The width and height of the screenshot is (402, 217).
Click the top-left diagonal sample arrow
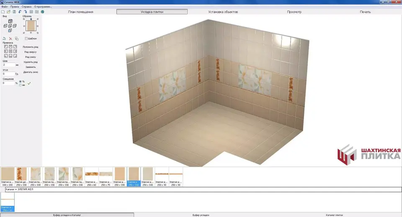pyautogui.click(x=24, y=19)
